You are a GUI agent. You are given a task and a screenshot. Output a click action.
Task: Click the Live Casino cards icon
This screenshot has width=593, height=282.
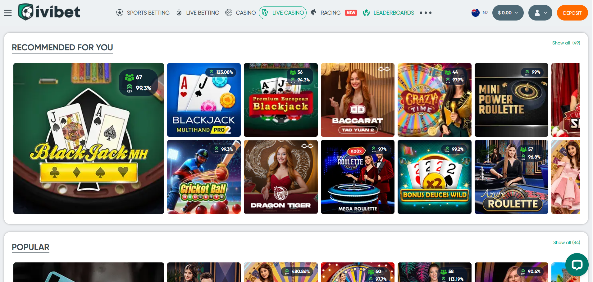click(x=265, y=13)
